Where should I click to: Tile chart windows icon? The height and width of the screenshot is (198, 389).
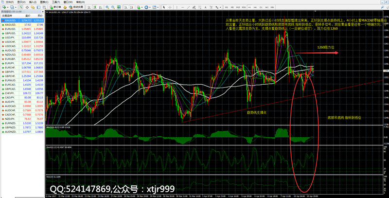tap(119, 7)
